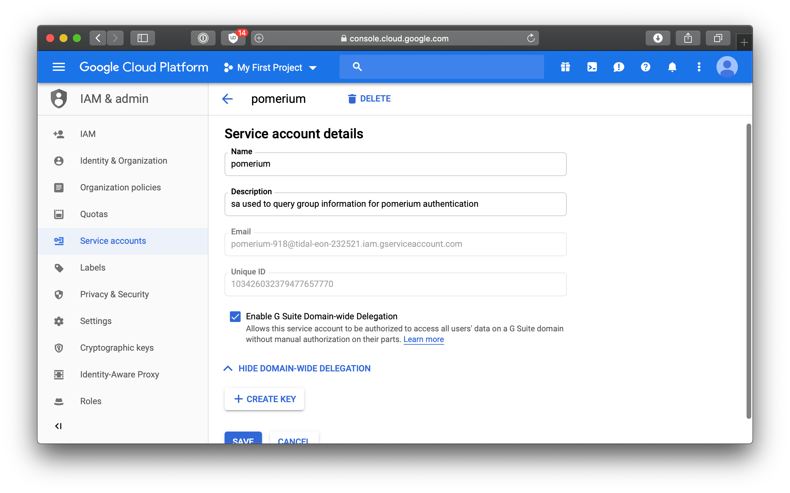Click the Identity-Aware Proxy icon

click(59, 374)
